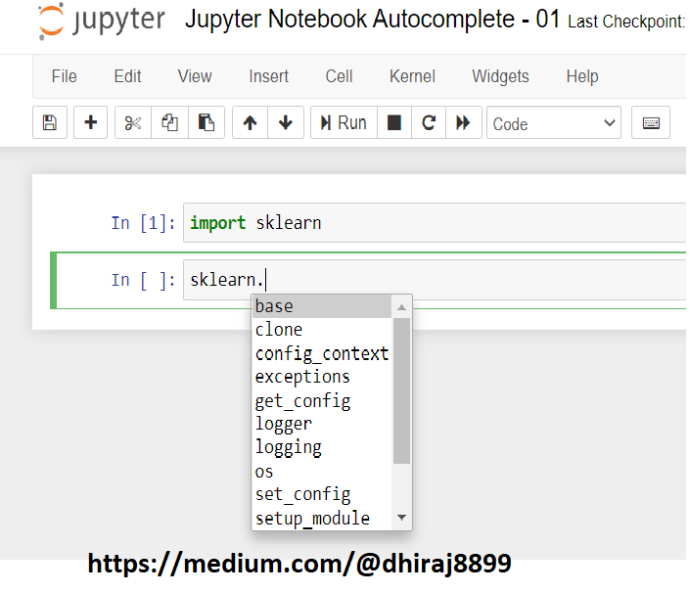Move selected cell up arrow

point(250,122)
